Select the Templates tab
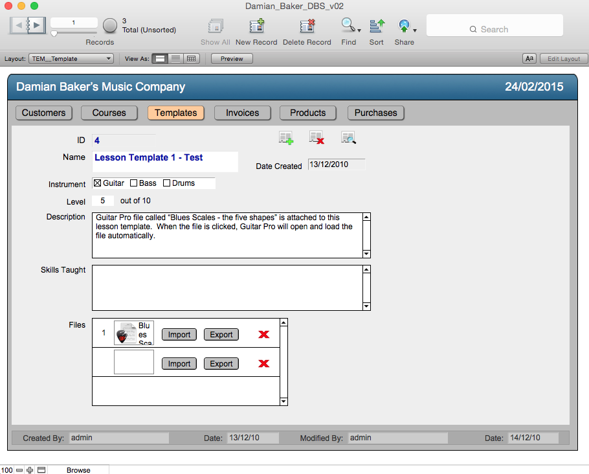The height and width of the screenshot is (474, 589). click(176, 113)
